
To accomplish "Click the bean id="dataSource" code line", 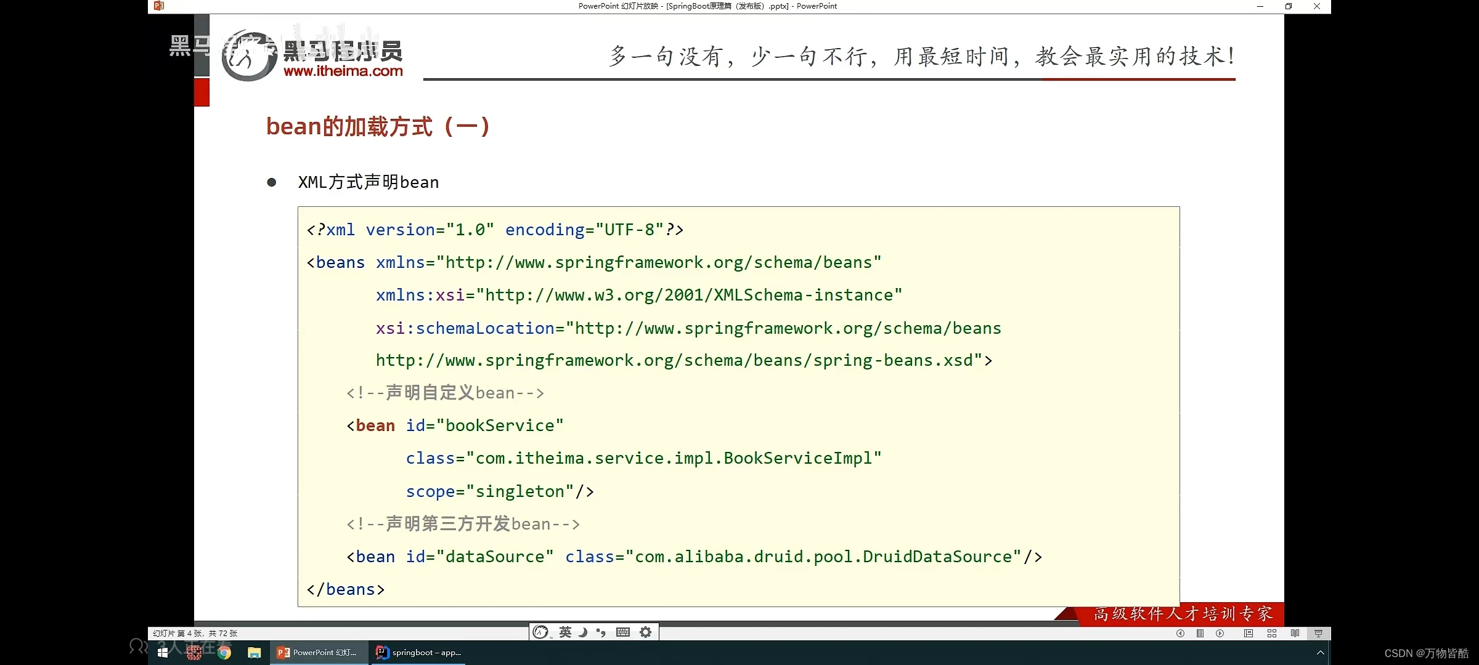I will click(694, 557).
